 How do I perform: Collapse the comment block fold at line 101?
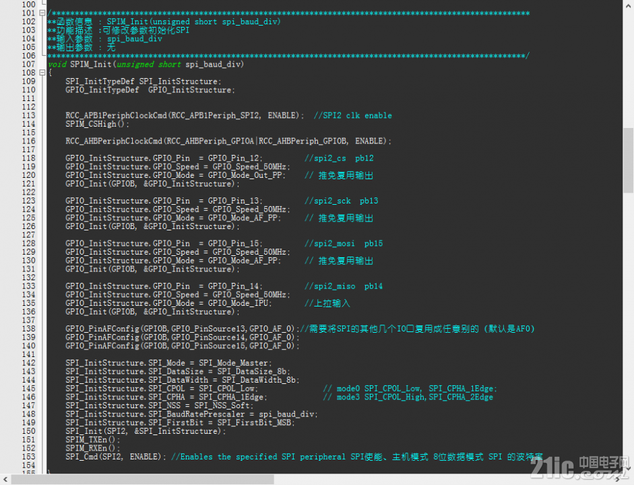42,13
